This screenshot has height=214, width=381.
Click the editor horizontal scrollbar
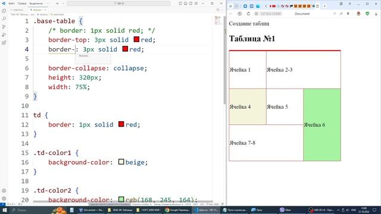(123, 202)
